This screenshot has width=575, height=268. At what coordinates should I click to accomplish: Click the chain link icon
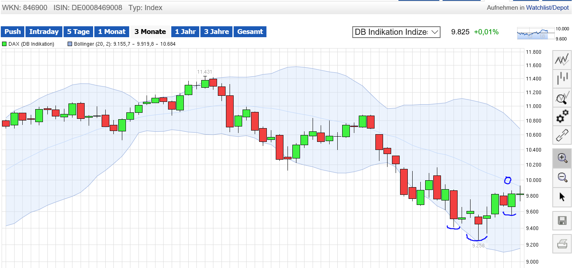pos(562,135)
